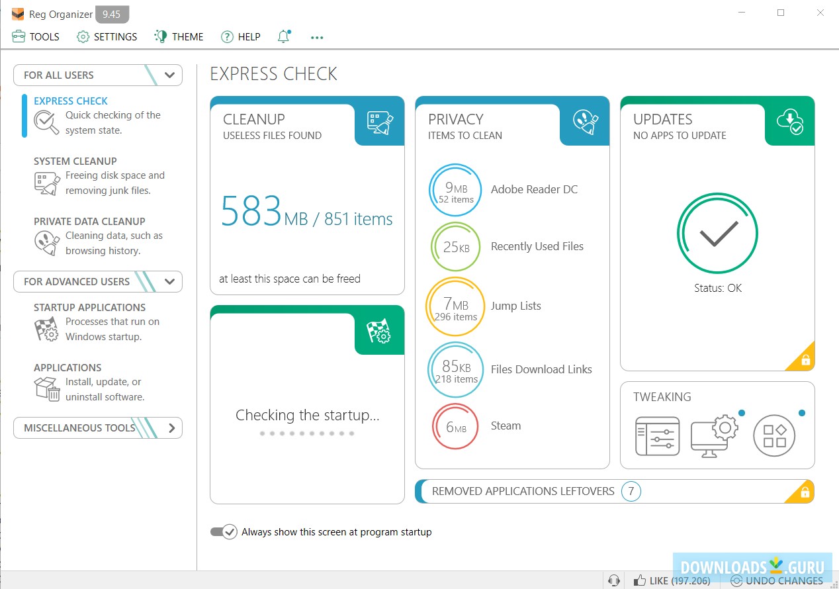Viewport: 839px width, 589px height.
Task: Click the 9.45 version badge
Action: [112, 15]
